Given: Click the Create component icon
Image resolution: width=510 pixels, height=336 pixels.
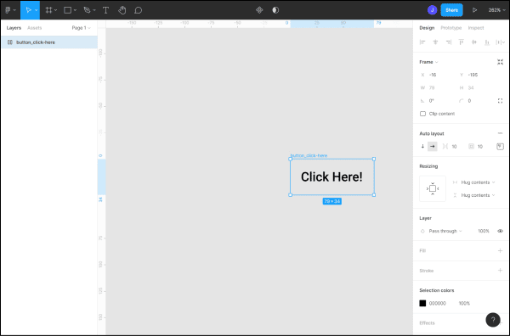Looking at the screenshot, I should click(x=259, y=10).
